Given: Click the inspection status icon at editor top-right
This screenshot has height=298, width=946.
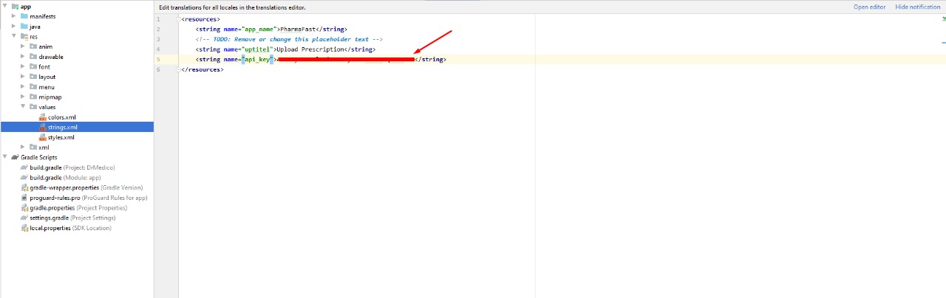Looking at the screenshot, I should click(x=943, y=19).
